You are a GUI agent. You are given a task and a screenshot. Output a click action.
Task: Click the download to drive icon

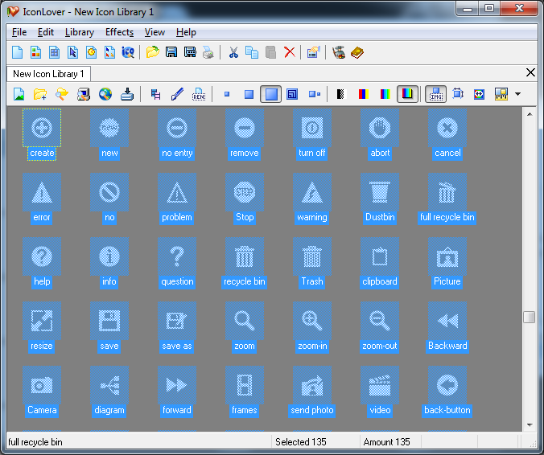(127, 94)
